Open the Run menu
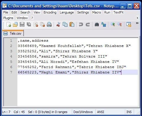Image resolution: width=142 pixels, height=116 pixels. (107, 12)
